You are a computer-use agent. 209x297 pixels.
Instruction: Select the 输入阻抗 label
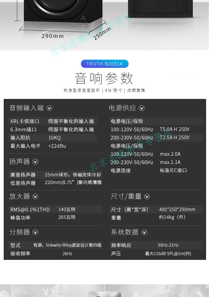click(x=20, y=138)
